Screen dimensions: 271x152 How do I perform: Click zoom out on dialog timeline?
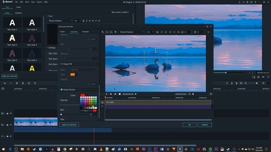190,94
